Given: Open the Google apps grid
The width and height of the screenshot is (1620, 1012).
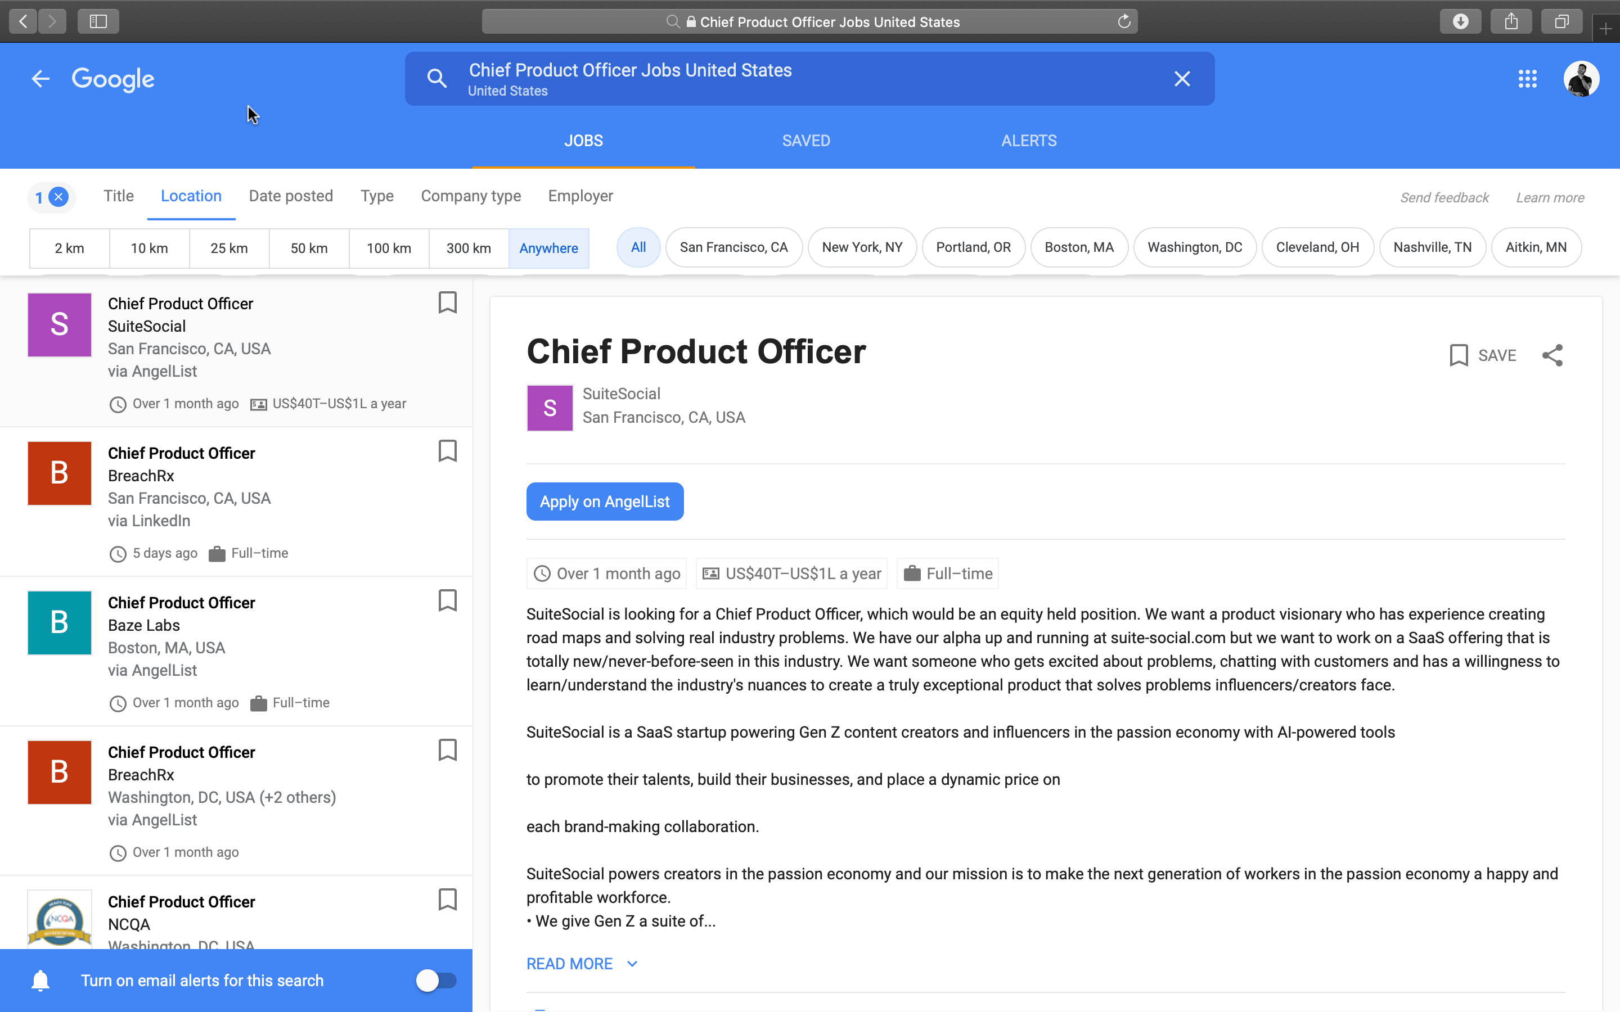Looking at the screenshot, I should (1528, 79).
